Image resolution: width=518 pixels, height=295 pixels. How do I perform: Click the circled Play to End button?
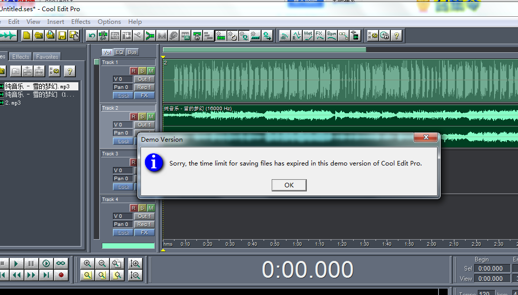(x=46, y=264)
